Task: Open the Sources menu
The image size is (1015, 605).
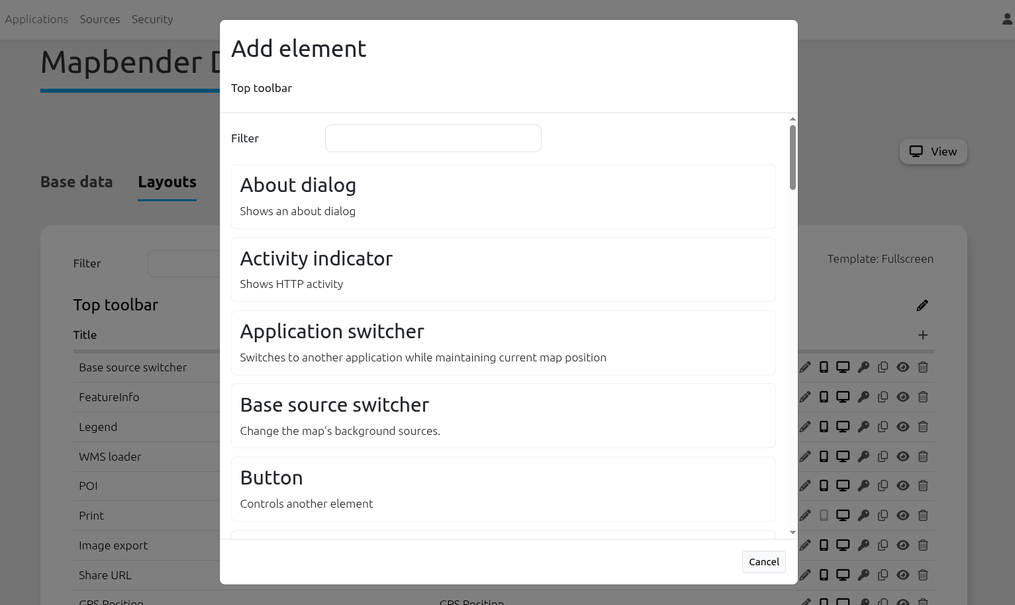Action: point(100,19)
